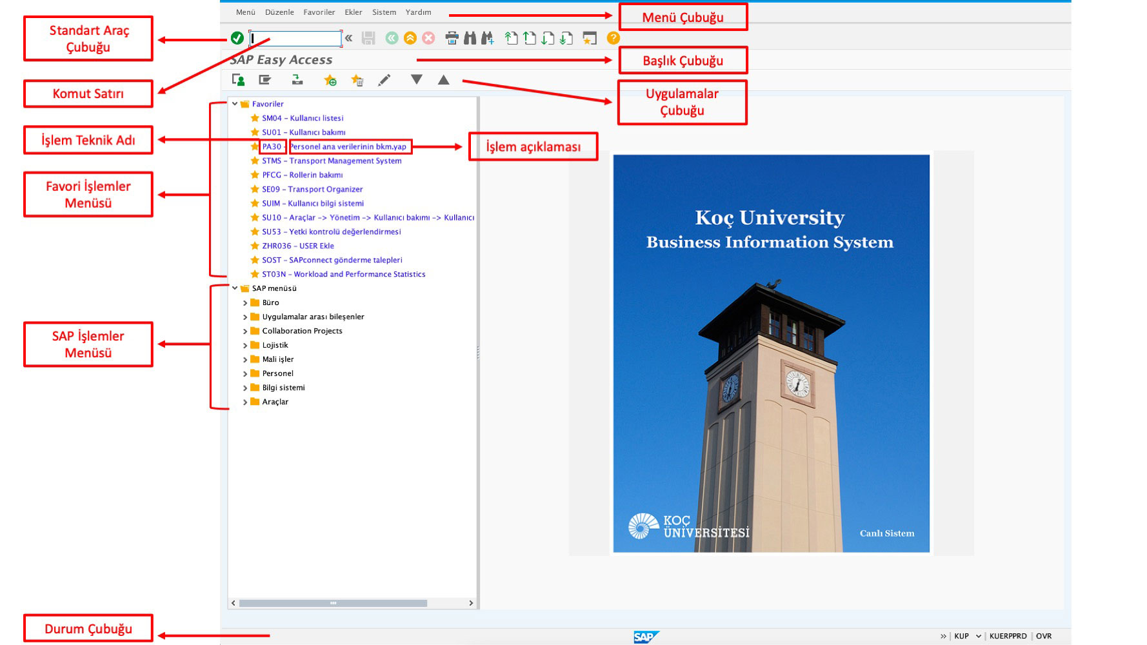Open the KUP dropdown in the status bar
1147x645 pixels.
979,636
